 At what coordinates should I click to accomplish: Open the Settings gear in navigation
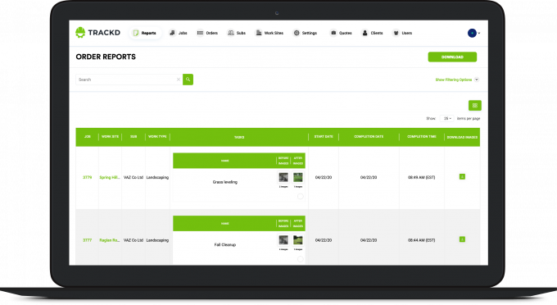pyautogui.click(x=297, y=33)
